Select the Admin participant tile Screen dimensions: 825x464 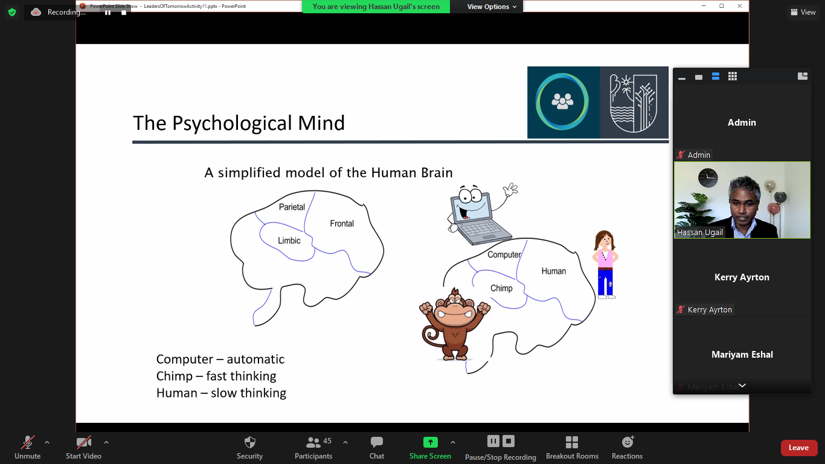(x=742, y=123)
